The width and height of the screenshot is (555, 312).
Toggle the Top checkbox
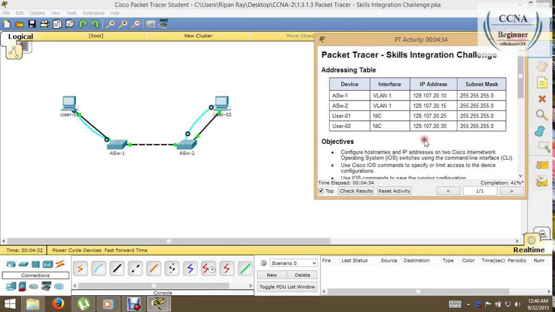point(321,191)
